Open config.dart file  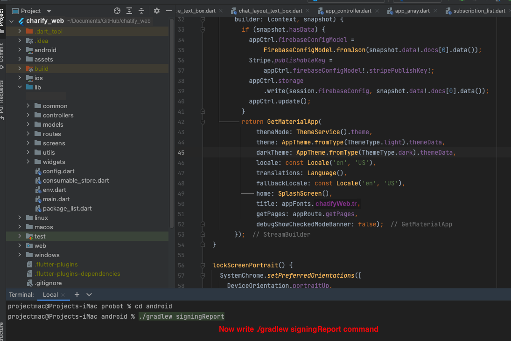coord(58,171)
